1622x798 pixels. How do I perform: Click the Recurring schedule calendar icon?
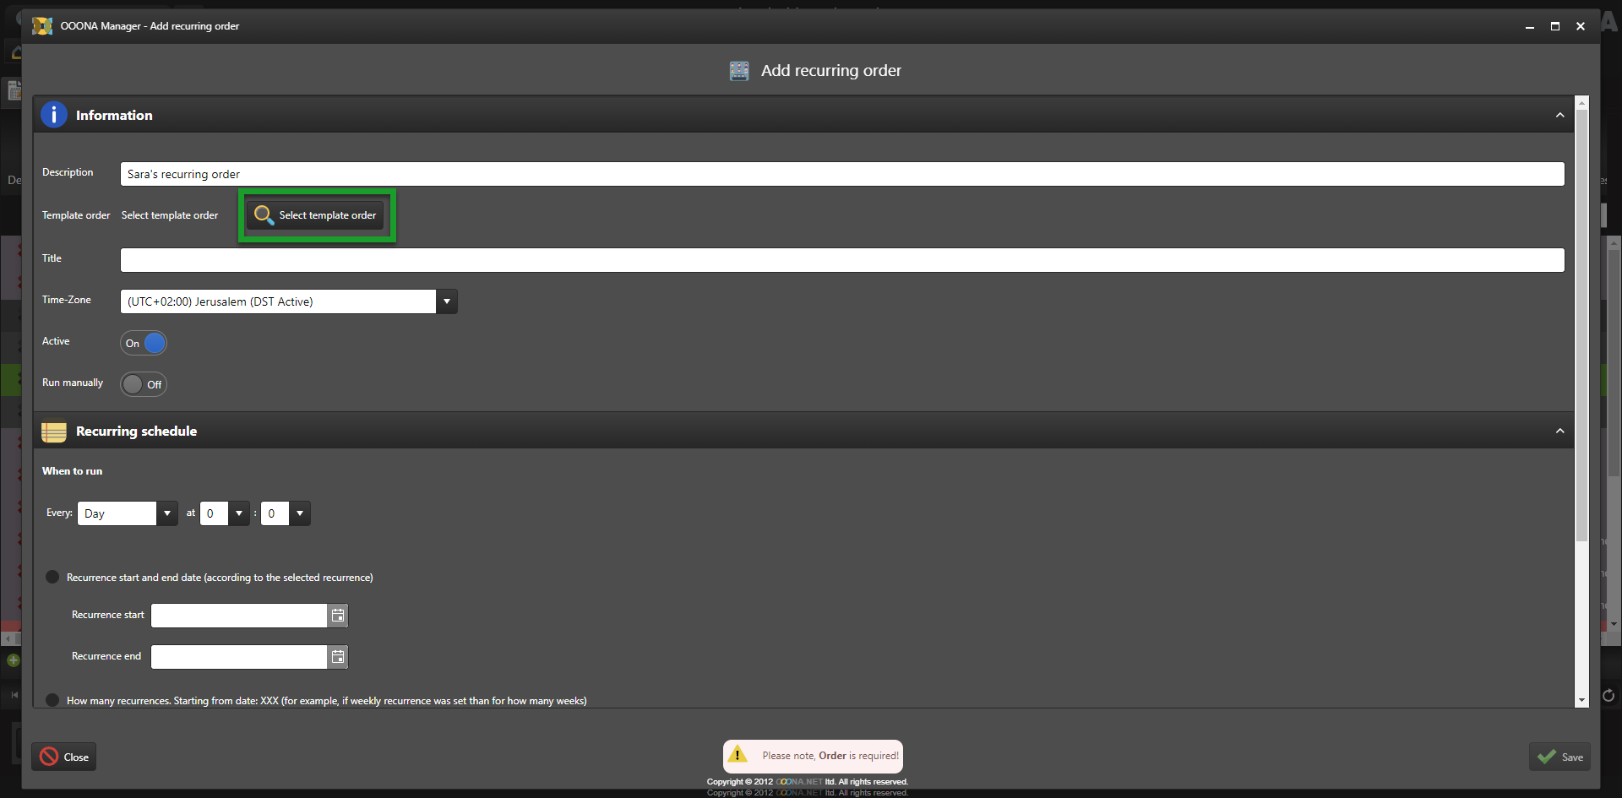click(x=54, y=432)
